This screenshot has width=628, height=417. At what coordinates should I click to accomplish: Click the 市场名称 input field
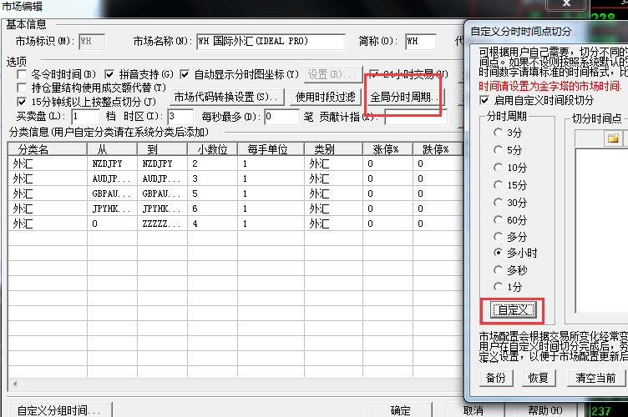271,41
